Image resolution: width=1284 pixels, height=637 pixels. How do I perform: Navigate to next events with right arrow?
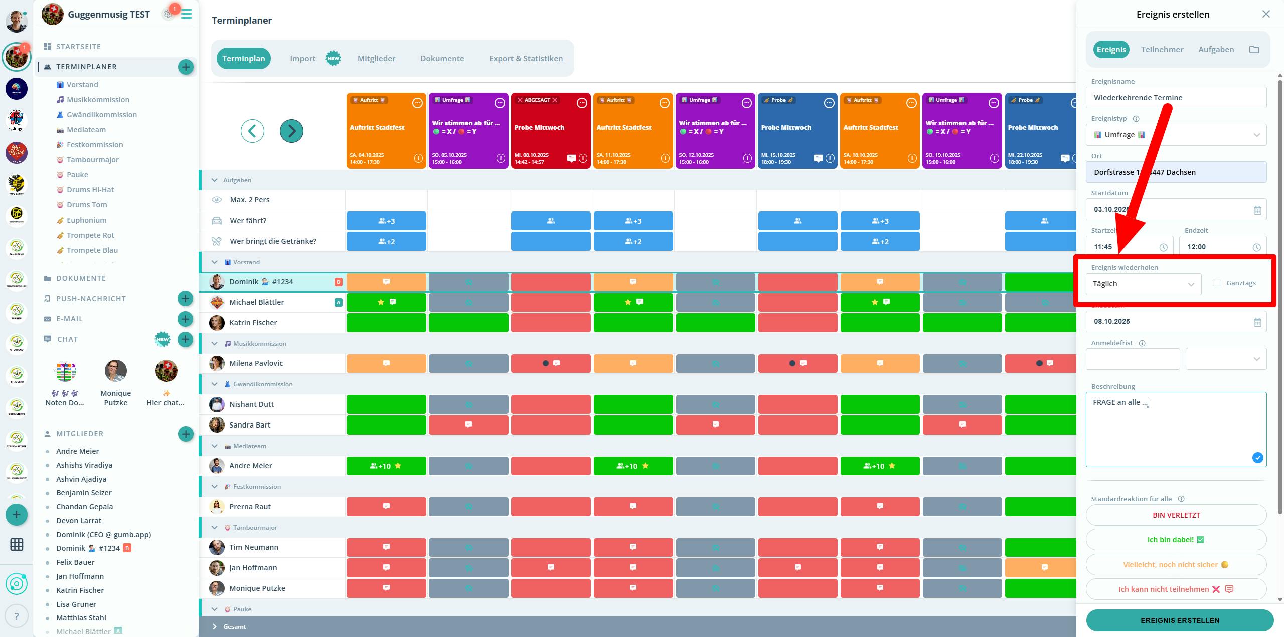pyautogui.click(x=291, y=131)
